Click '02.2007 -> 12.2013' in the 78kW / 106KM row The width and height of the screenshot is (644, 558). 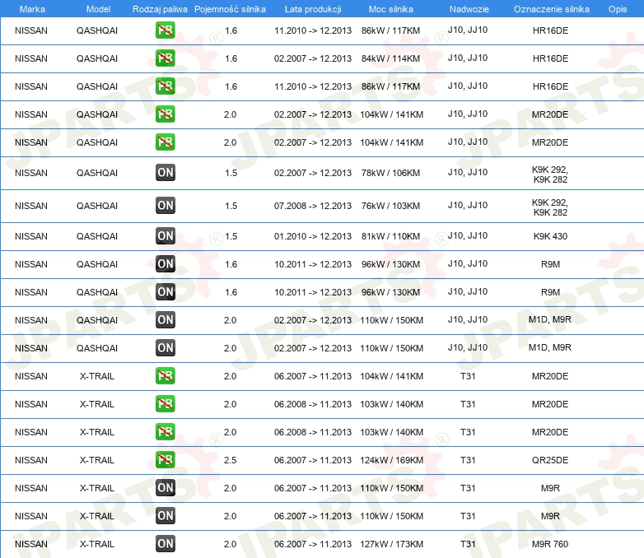[313, 173]
